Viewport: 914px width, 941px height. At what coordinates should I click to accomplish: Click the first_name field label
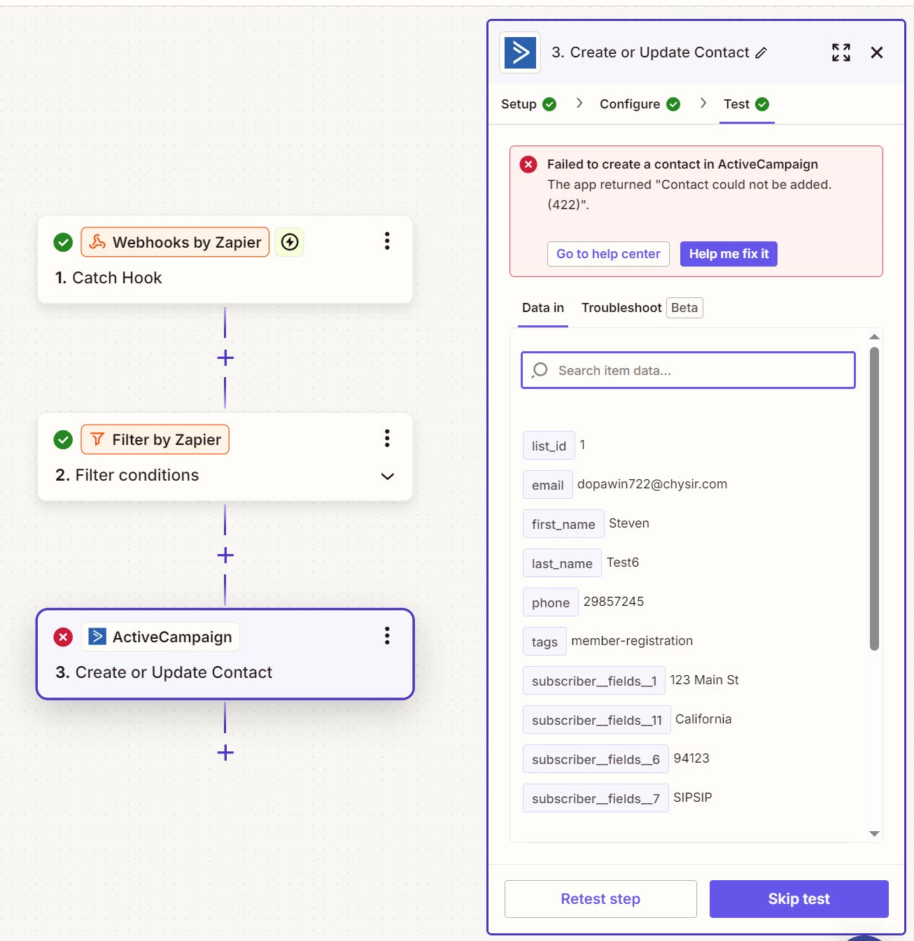click(x=563, y=524)
